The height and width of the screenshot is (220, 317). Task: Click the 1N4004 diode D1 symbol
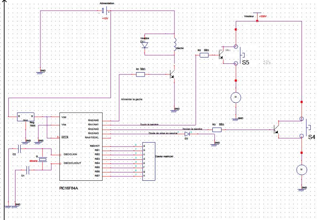click(145, 45)
